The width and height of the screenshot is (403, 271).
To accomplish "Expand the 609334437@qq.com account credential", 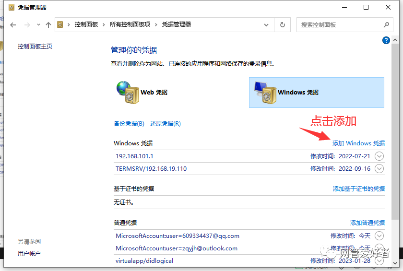I will click(379, 236).
